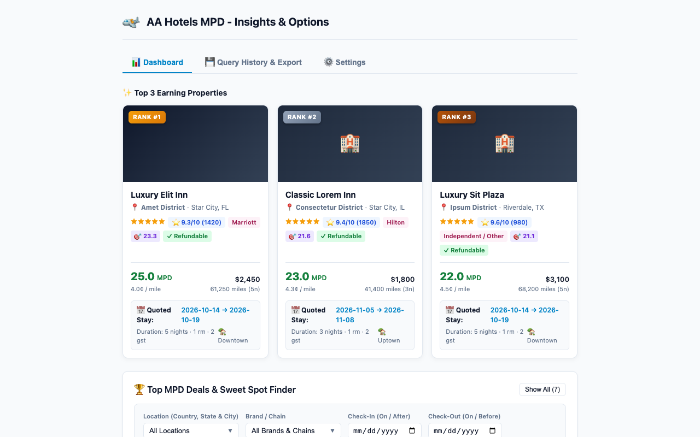This screenshot has height=437, width=700.
Task: Click the trophy icon beside Top MPD Deals
Action: [139, 389]
